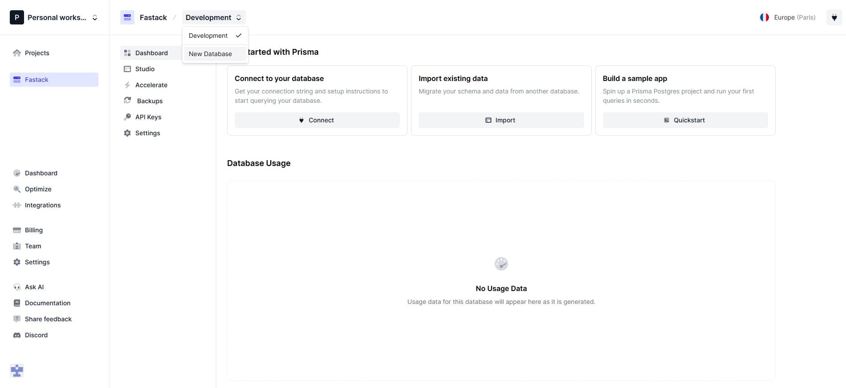
Task: Click the Fastack project icon in breadcrumb
Action: point(127,17)
